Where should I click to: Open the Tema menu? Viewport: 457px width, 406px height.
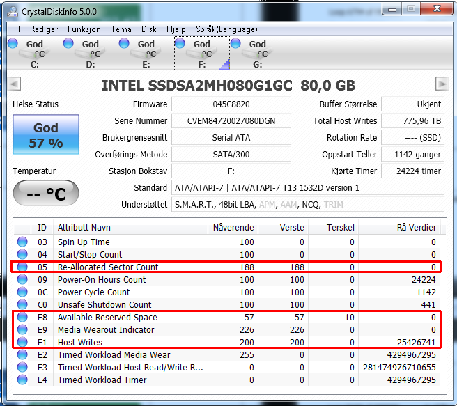point(121,29)
